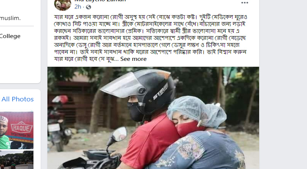Open the three-dot post options menu
307x169 pixels.
pos(245,3)
